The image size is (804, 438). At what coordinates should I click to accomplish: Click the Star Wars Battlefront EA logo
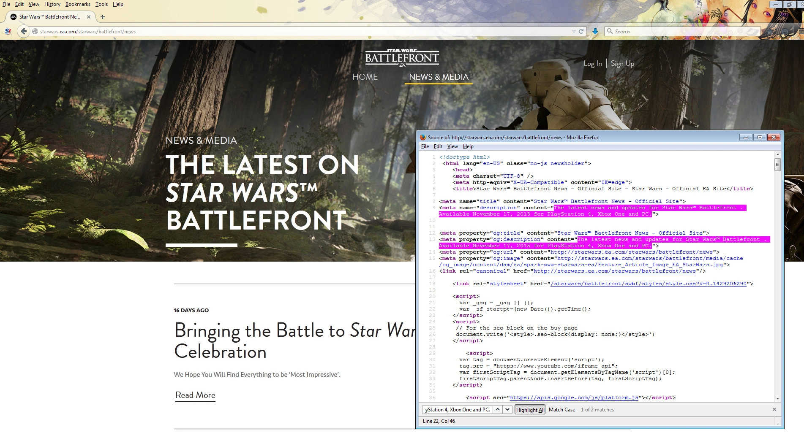(x=402, y=57)
